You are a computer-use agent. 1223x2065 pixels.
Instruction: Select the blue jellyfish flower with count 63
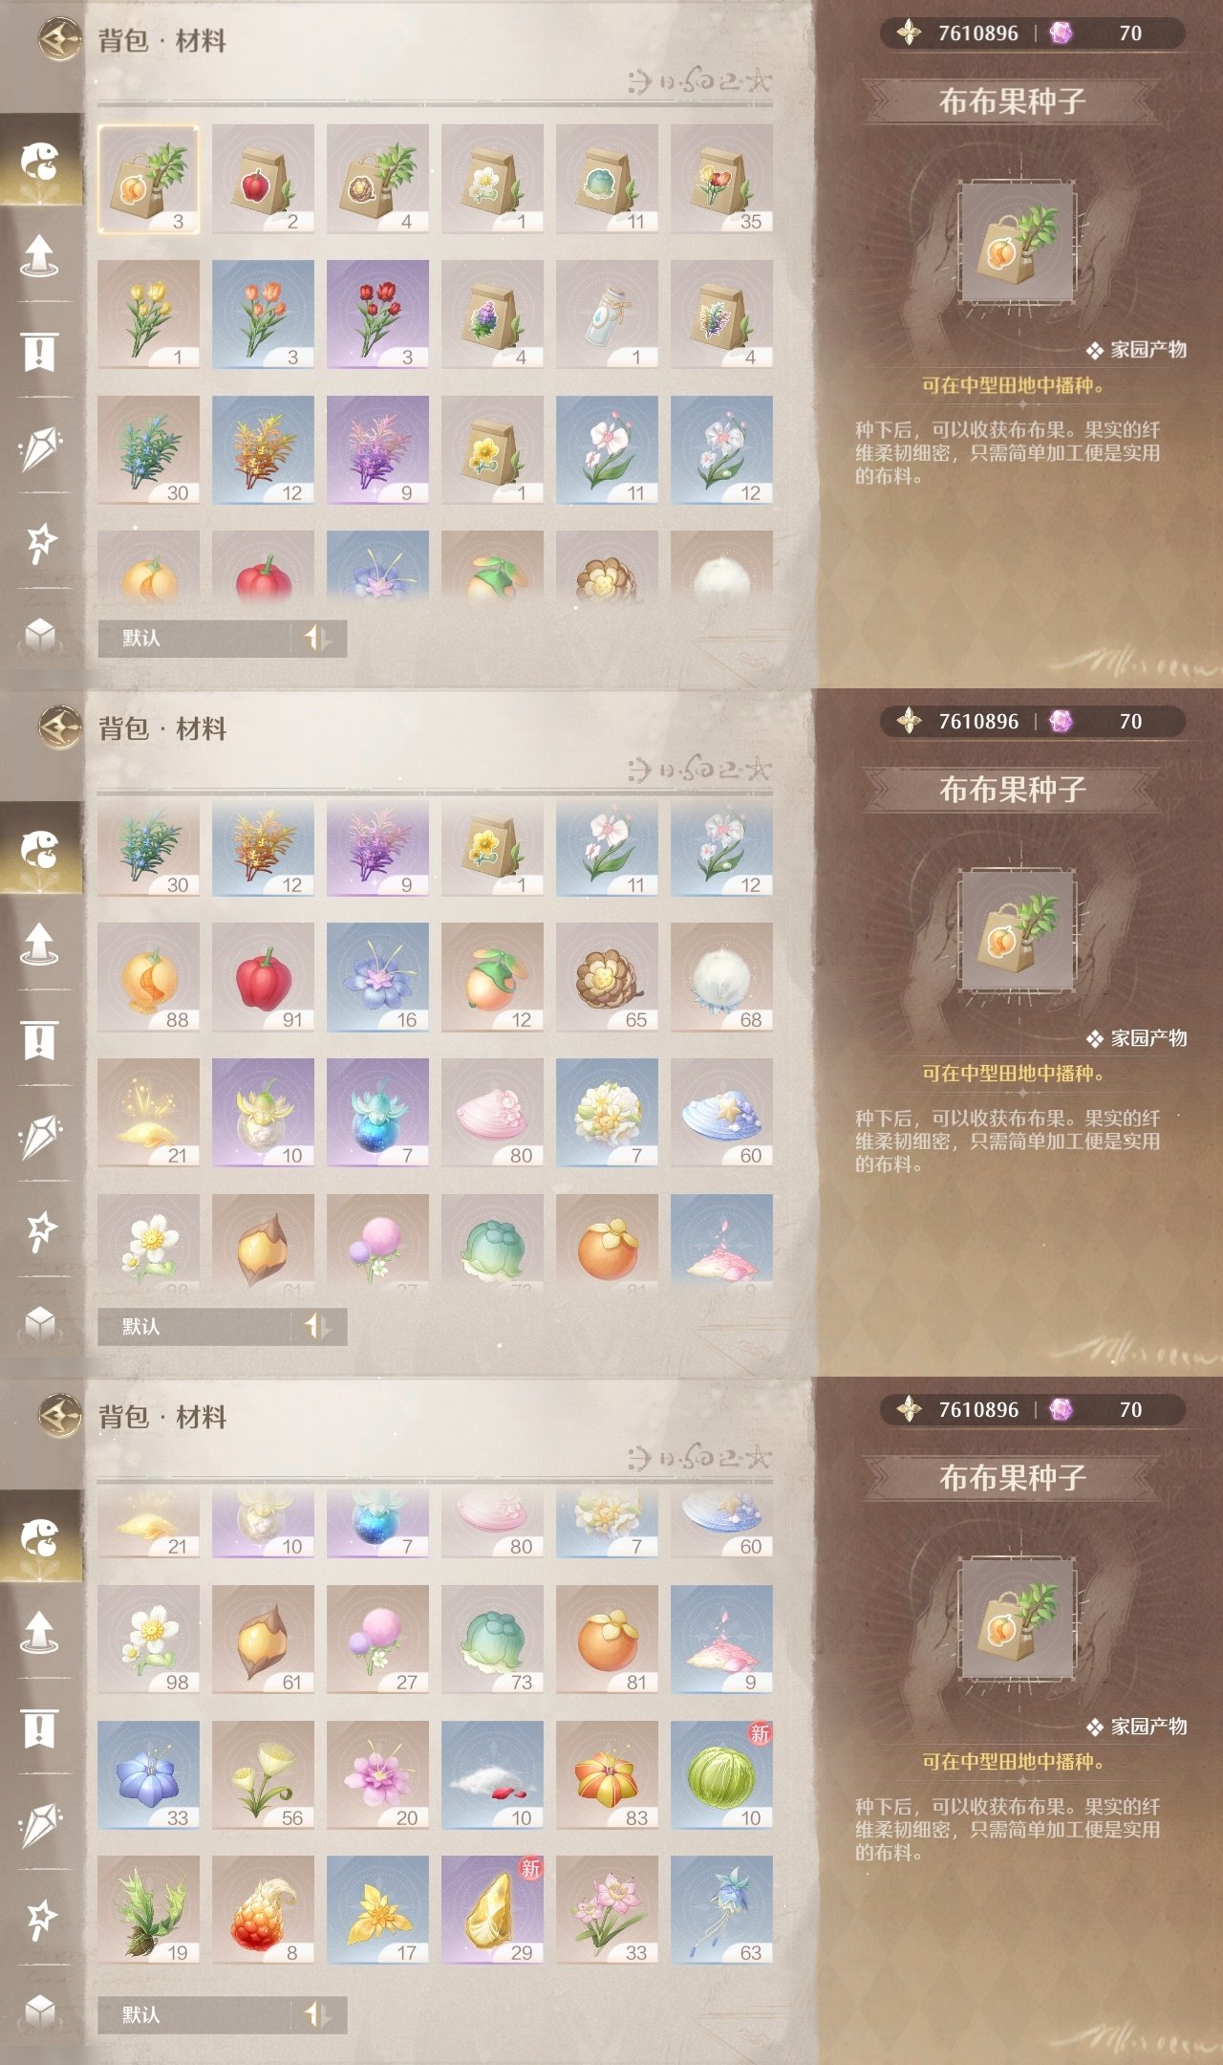(721, 1911)
